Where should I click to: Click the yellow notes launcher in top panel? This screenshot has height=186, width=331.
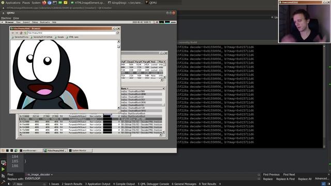(66, 3)
